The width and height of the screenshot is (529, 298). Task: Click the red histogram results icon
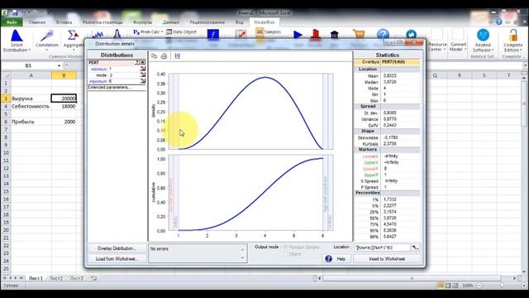[x=316, y=34]
